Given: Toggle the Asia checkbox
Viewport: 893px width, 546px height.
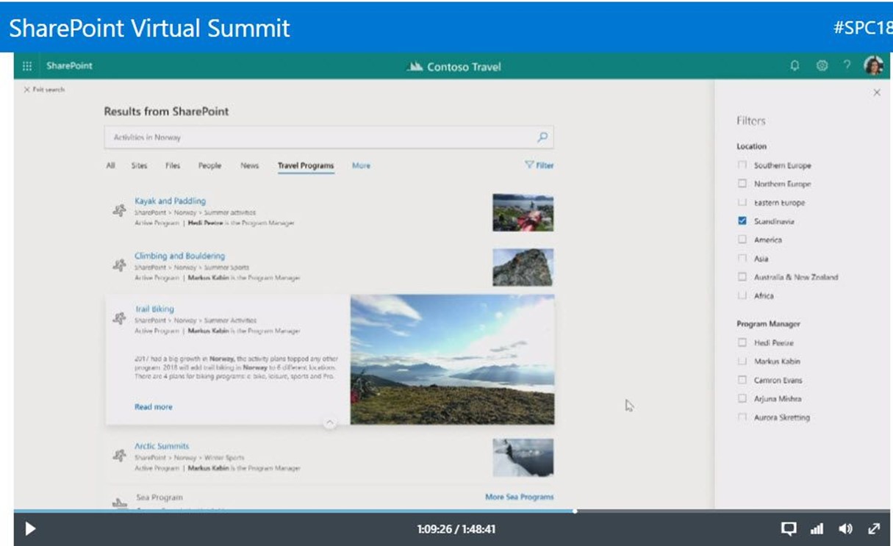Looking at the screenshot, I should click(x=742, y=258).
